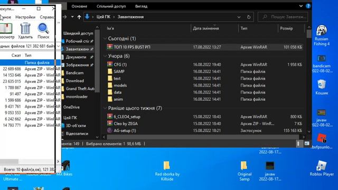Open recent locations dropdown next to Forward arrow
The width and height of the screenshot is (338, 190).
(x=72, y=17)
